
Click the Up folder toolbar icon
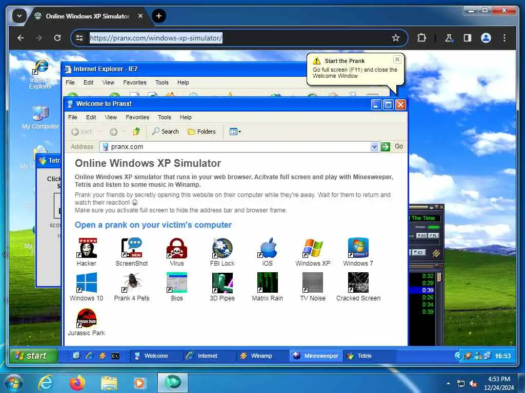[136, 132]
